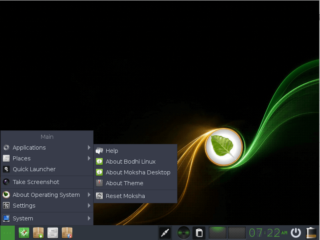320x240 pixels.
Task: Click Help in the About submenu
Action: pyautogui.click(x=111, y=150)
